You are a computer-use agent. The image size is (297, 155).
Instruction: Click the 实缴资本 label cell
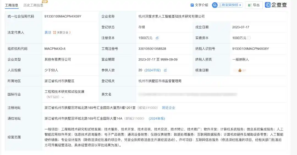pos(211,38)
